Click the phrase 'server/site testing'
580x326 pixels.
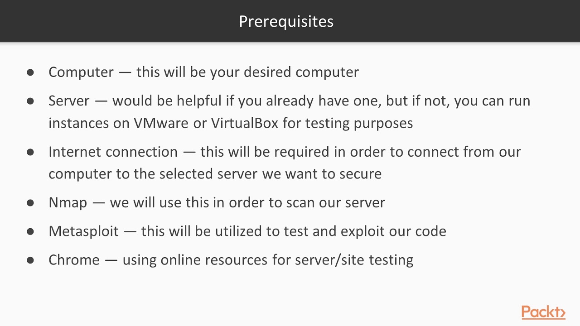click(x=354, y=259)
